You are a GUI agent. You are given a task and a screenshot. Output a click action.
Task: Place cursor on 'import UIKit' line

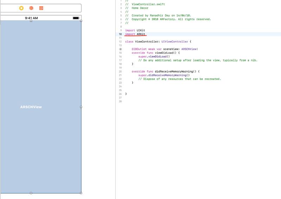tap(135, 30)
